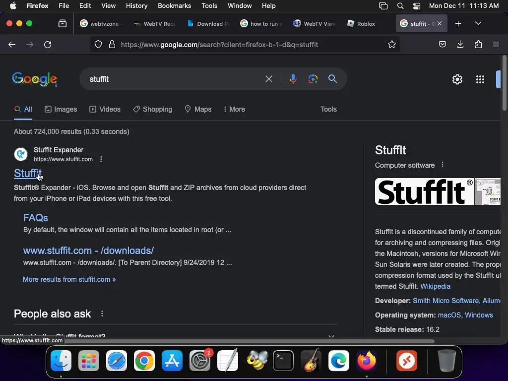508x381 pixels.
Task: Open Spotlight search in menu bar
Action: (400, 6)
